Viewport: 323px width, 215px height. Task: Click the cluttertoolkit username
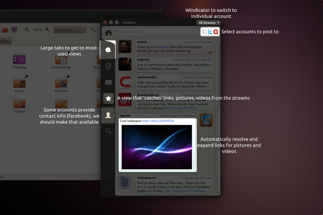click(x=146, y=77)
